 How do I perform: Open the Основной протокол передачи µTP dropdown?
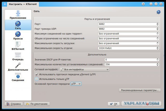pyautogui.click(x=76, y=84)
